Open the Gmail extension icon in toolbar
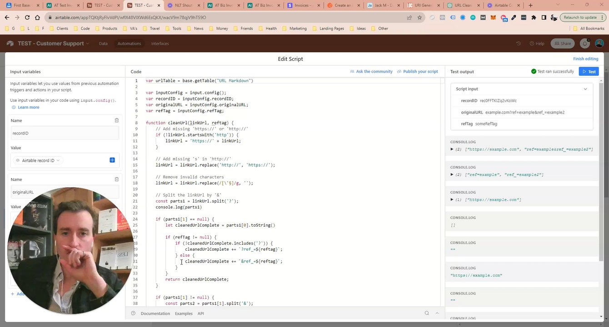 point(483,17)
